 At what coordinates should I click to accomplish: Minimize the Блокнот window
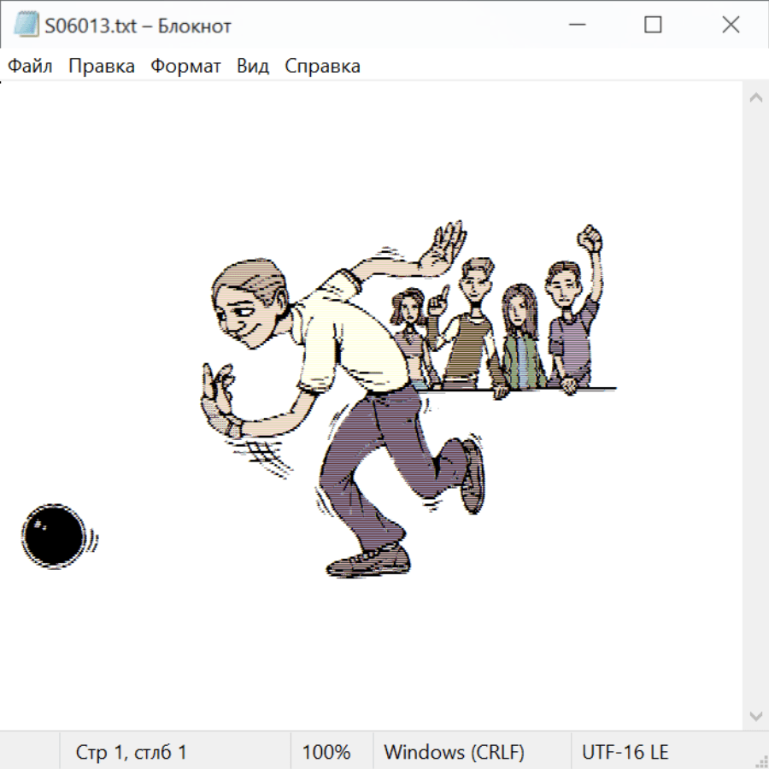coord(574,26)
